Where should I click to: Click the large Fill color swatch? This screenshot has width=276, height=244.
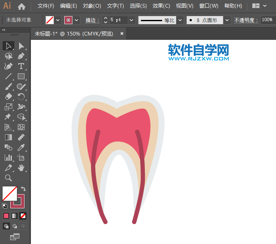click(9, 194)
